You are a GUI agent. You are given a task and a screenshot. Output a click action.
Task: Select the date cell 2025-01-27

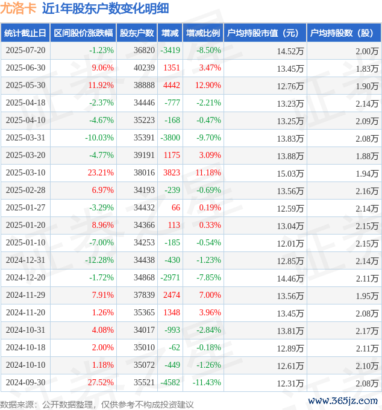pos(25,207)
